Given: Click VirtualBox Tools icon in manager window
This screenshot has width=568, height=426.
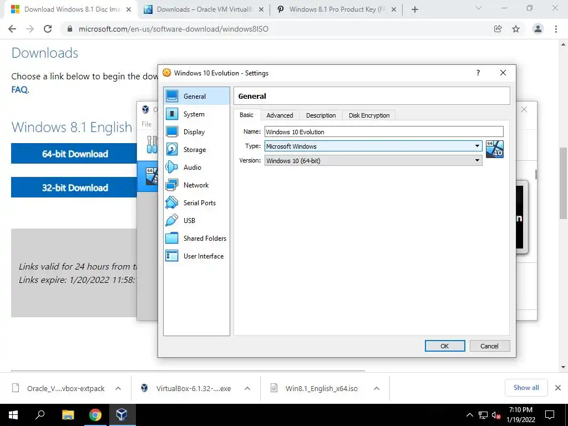Looking at the screenshot, I should click(x=152, y=145).
